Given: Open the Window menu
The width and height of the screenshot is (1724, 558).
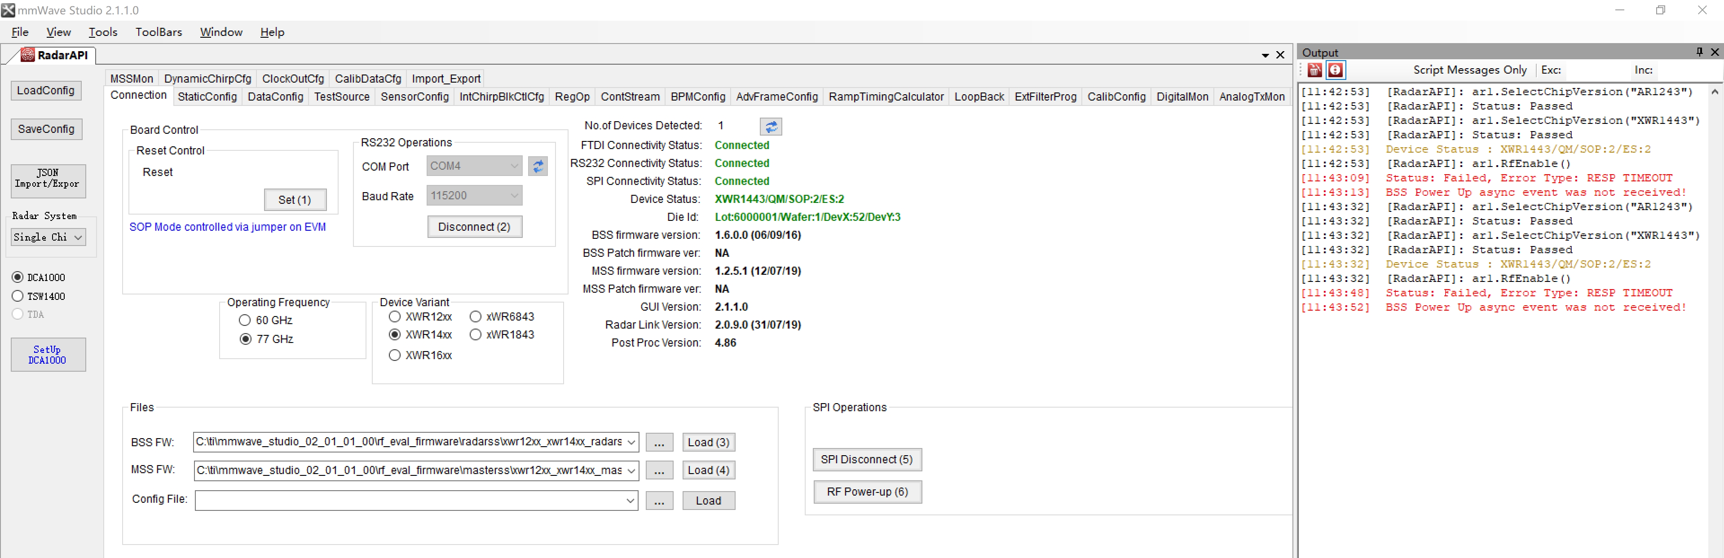Looking at the screenshot, I should click(x=221, y=32).
